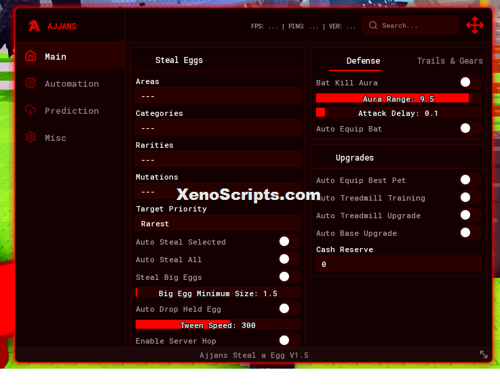The image size is (500, 389).
Task: Click the FPS status text
Action: coord(264,26)
